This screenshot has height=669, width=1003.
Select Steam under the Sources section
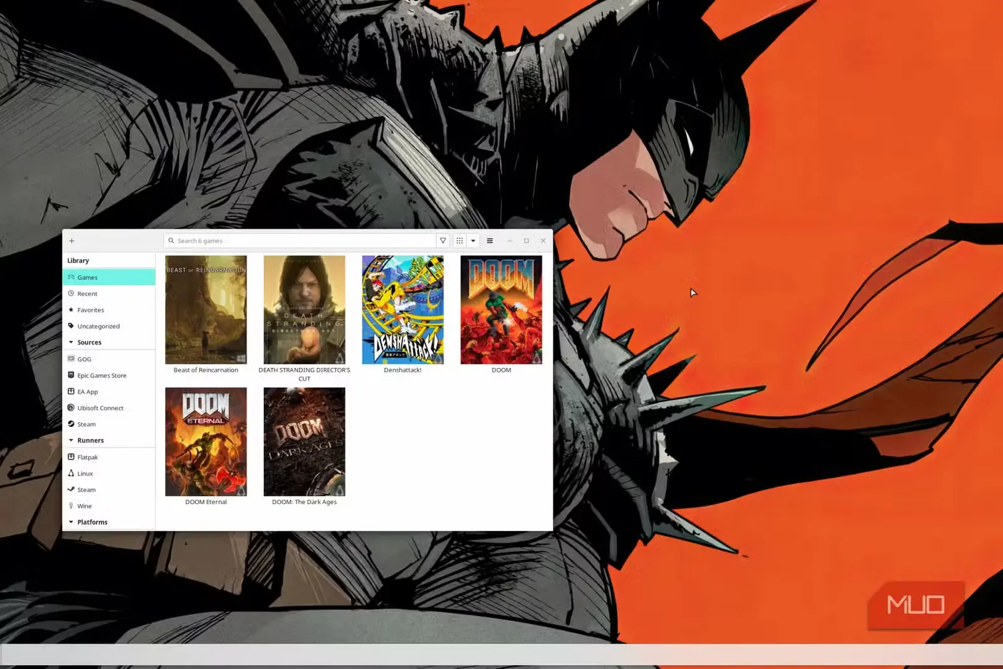(x=109, y=424)
